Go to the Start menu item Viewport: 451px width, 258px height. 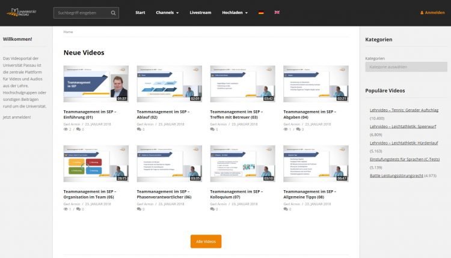pyautogui.click(x=140, y=13)
